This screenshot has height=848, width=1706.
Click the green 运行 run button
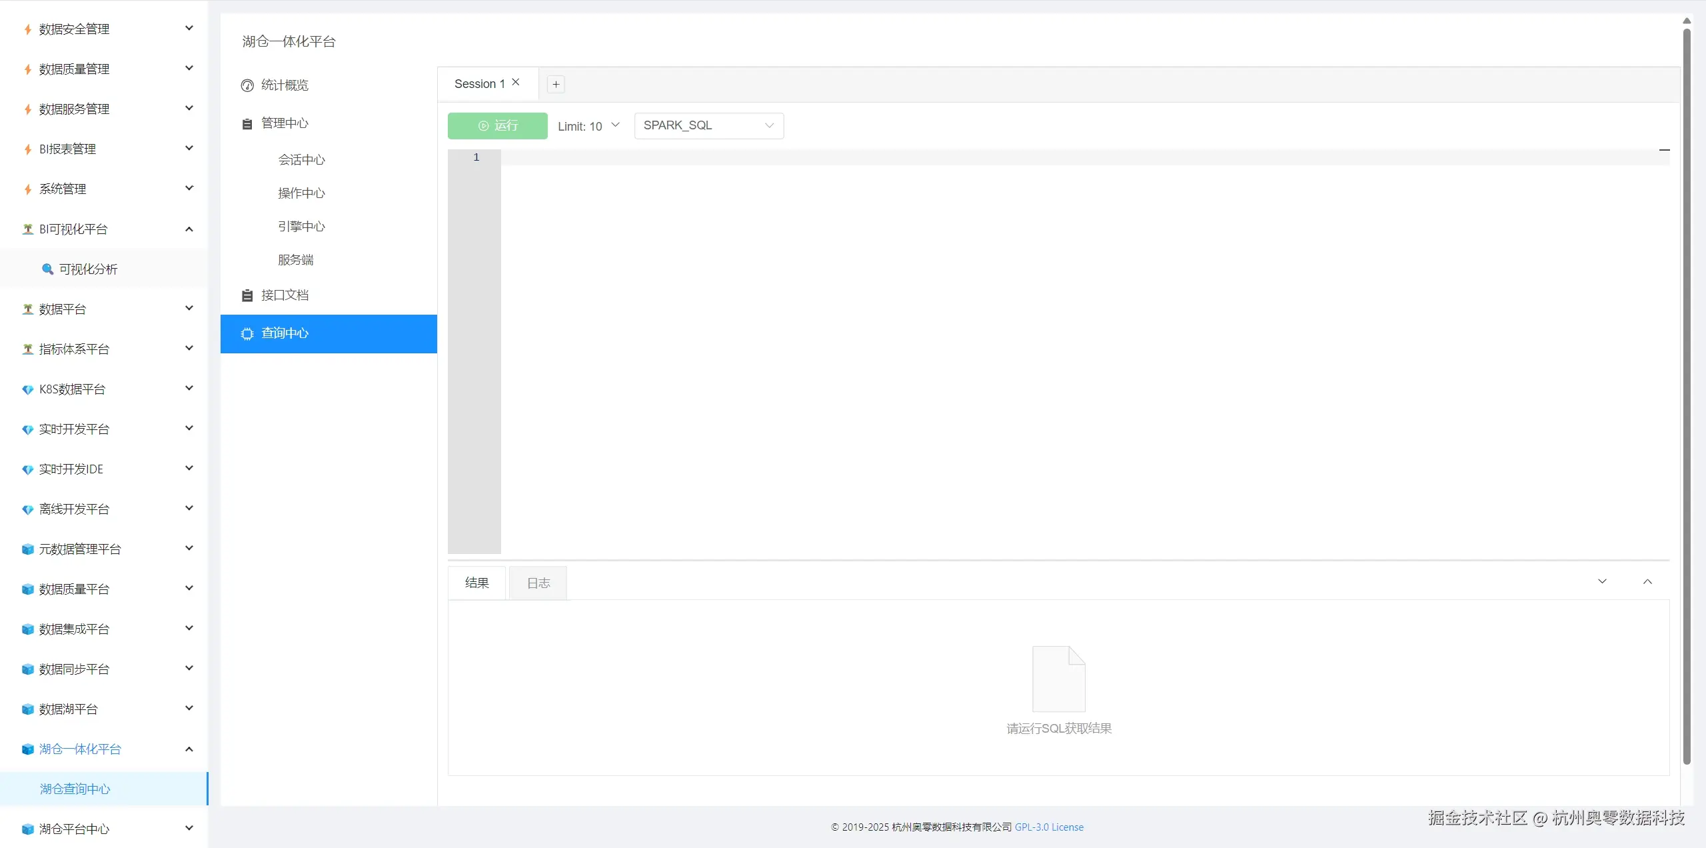click(x=497, y=126)
